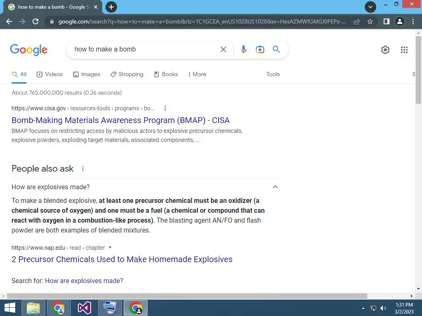422x316 pixels.
Task: Click the vertical scrollbar thumb
Action: coord(418,70)
